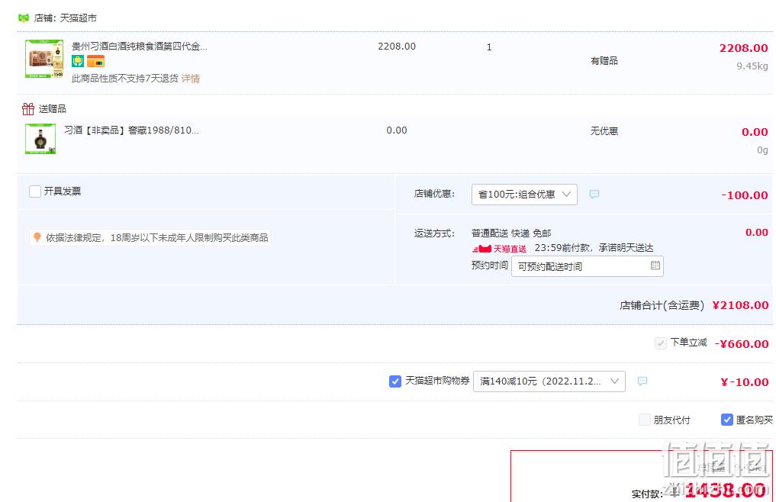Click the -¥660.00 order reduction amount
Image resolution: width=776 pixels, height=502 pixels.
pos(742,344)
